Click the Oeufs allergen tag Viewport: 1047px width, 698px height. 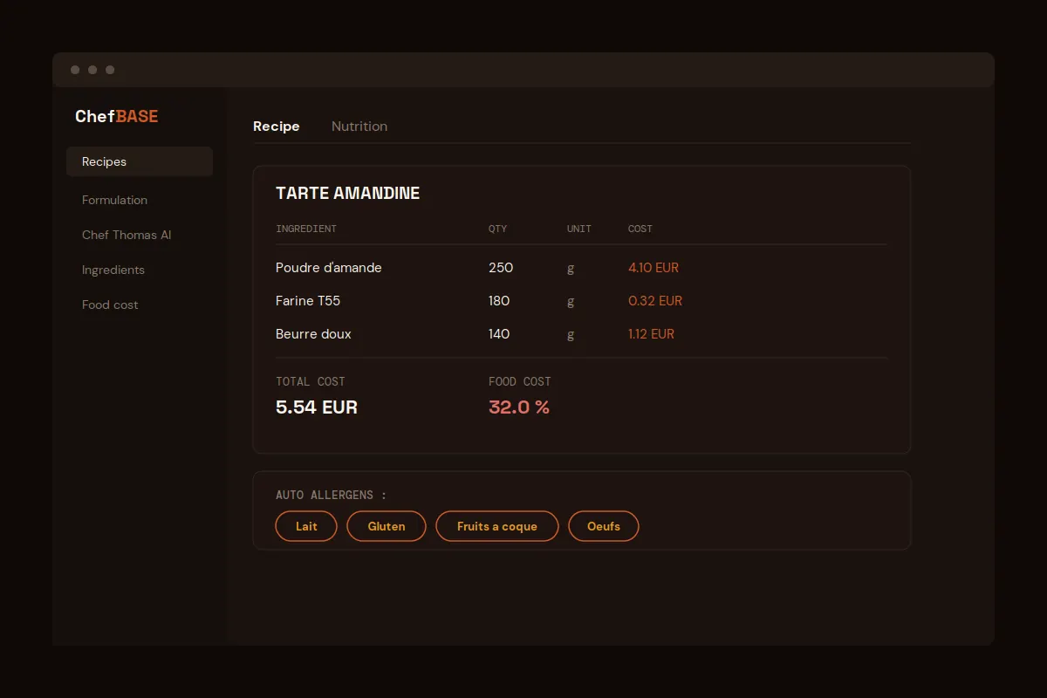click(604, 526)
